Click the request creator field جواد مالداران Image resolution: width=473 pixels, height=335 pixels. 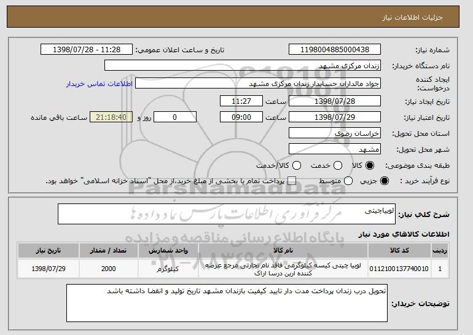[x=258, y=84]
